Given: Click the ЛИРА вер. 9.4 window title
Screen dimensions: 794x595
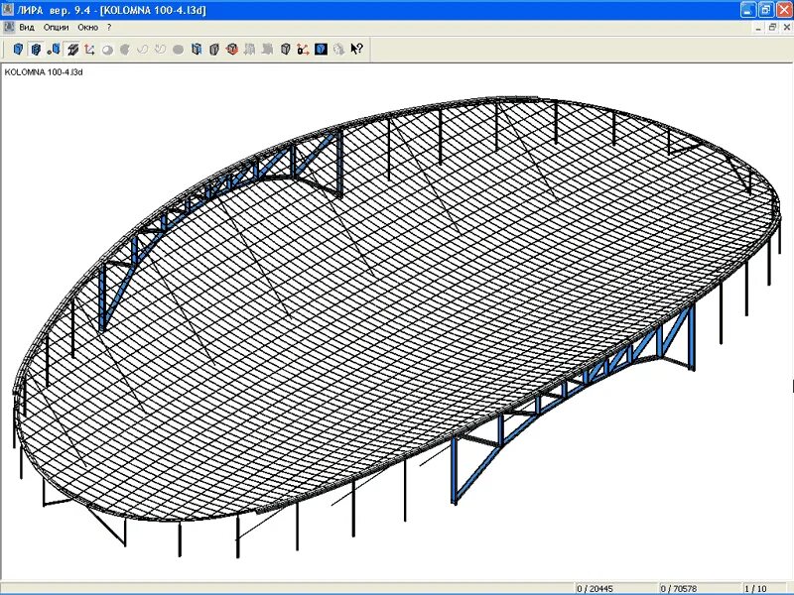Looking at the screenshot, I should (x=112, y=10).
